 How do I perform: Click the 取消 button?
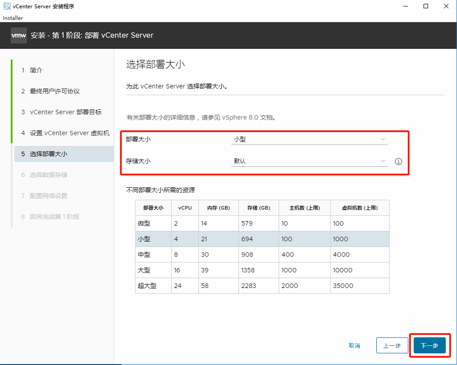[x=354, y=345]
